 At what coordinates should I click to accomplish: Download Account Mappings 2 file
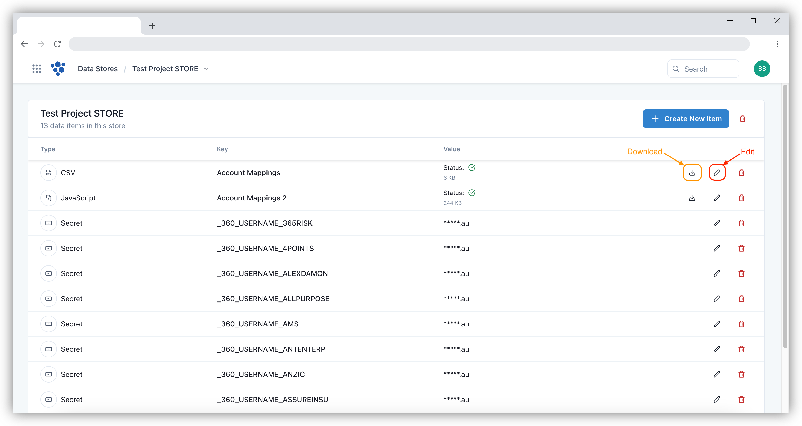pyautogui.click(x=692, y=198)
